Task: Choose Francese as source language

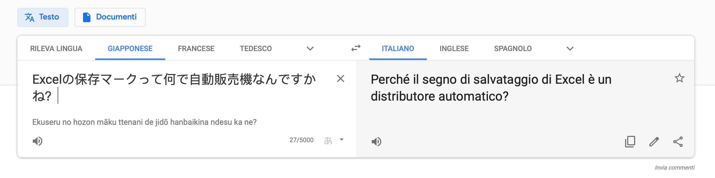Action: pyautogui.click(x=196, y=49)
